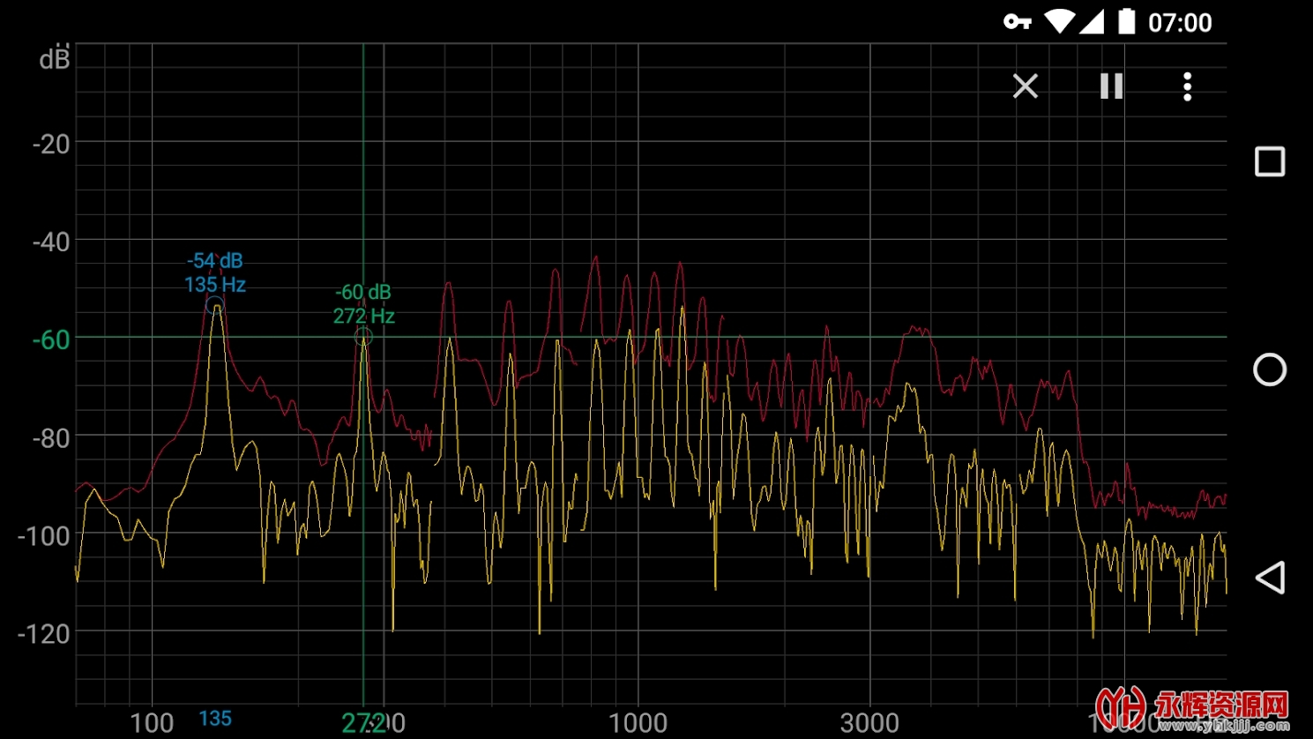Screen dimensions: 1313x739
Task: Click the red watermark logo
Action: pyautogui.click(x=1192, y=708)
